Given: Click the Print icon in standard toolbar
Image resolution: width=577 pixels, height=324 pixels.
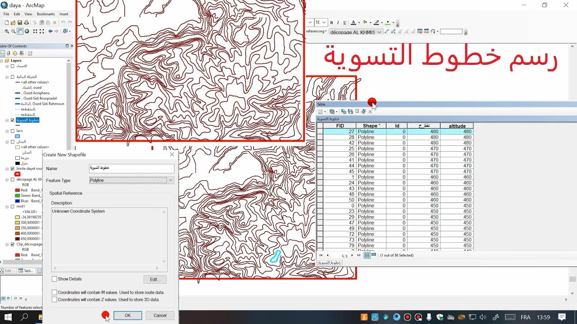Looking at the screenshot, I should [x=26, y=22].
